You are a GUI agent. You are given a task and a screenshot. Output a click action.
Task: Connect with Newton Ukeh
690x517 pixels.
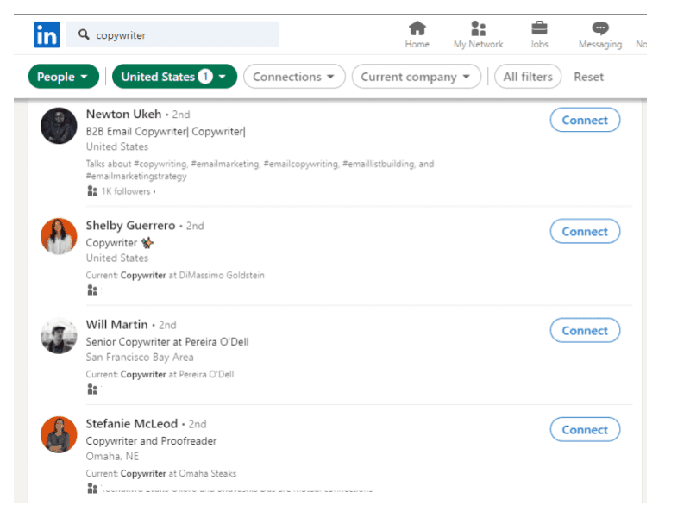pos(585,121)
